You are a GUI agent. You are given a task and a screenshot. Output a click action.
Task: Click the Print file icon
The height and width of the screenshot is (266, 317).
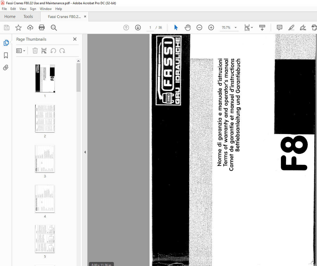pyautogui.click(x=42, y=28)
